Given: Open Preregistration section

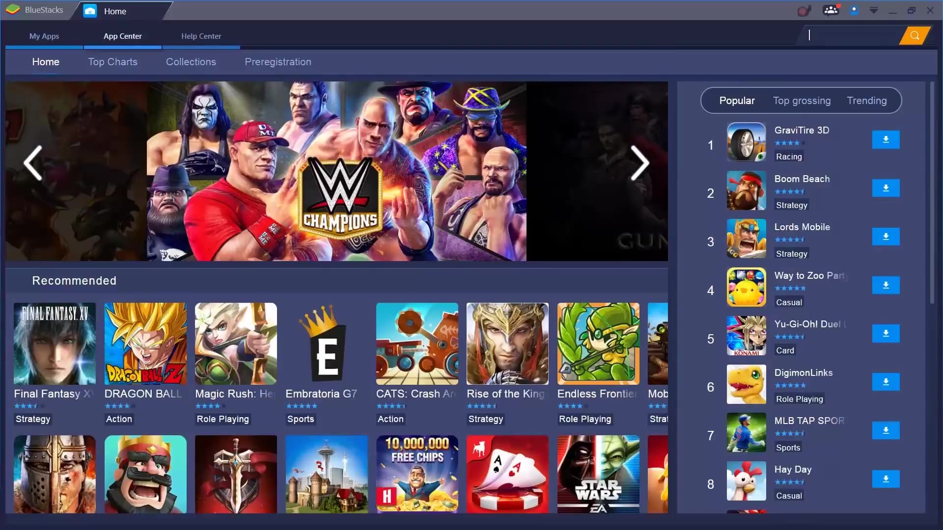Looking at the screenshot, I should tap(278, 62).
